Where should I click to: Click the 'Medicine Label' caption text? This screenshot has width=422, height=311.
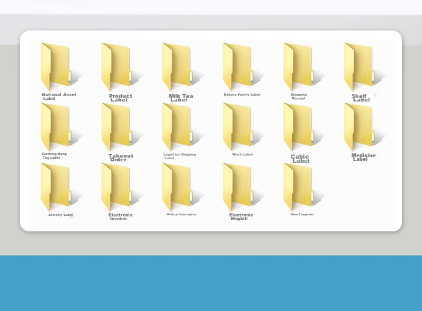pos(363,157)
